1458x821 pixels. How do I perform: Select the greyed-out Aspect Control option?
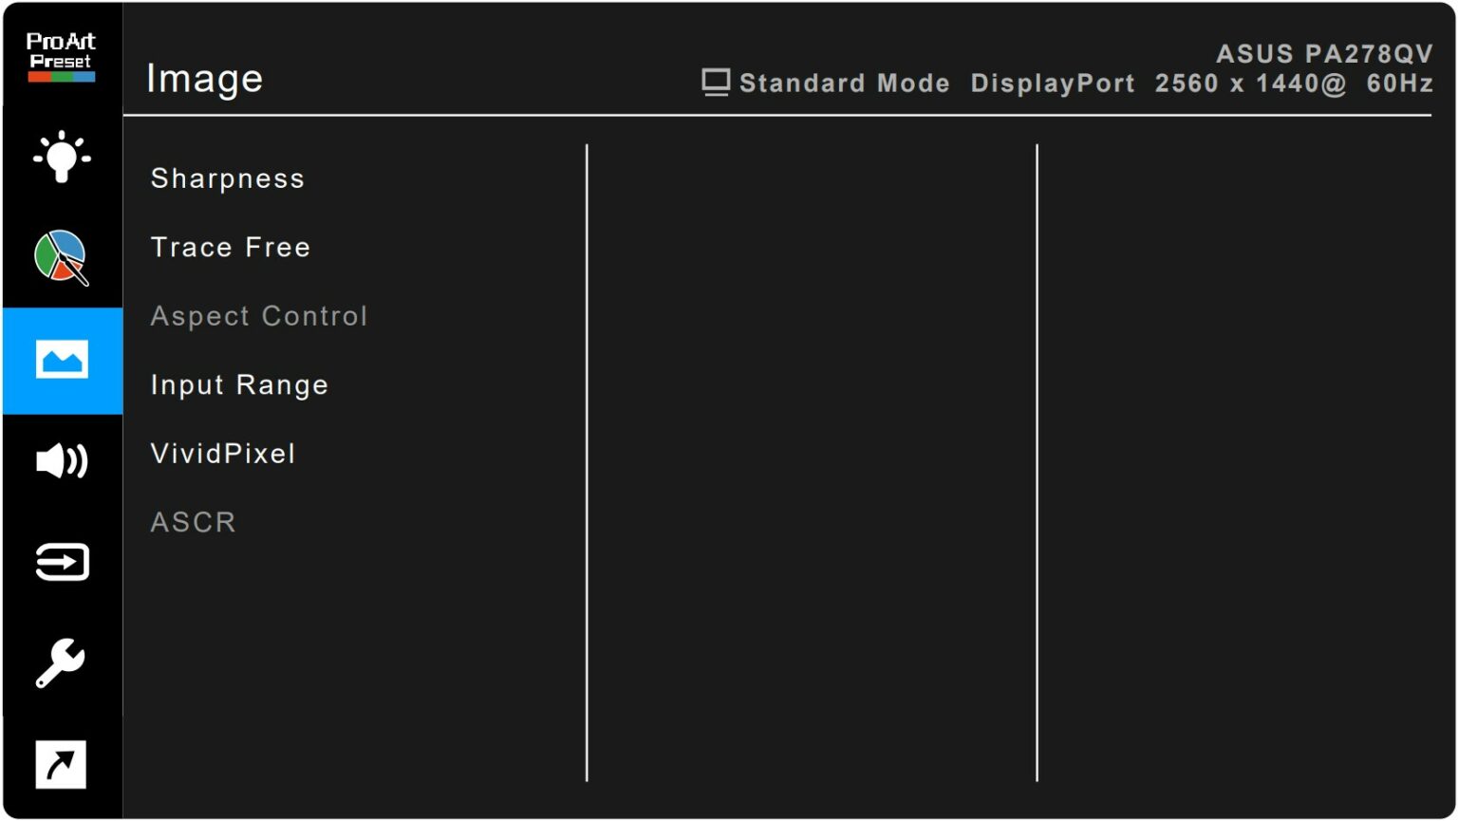tap(259, 316)
